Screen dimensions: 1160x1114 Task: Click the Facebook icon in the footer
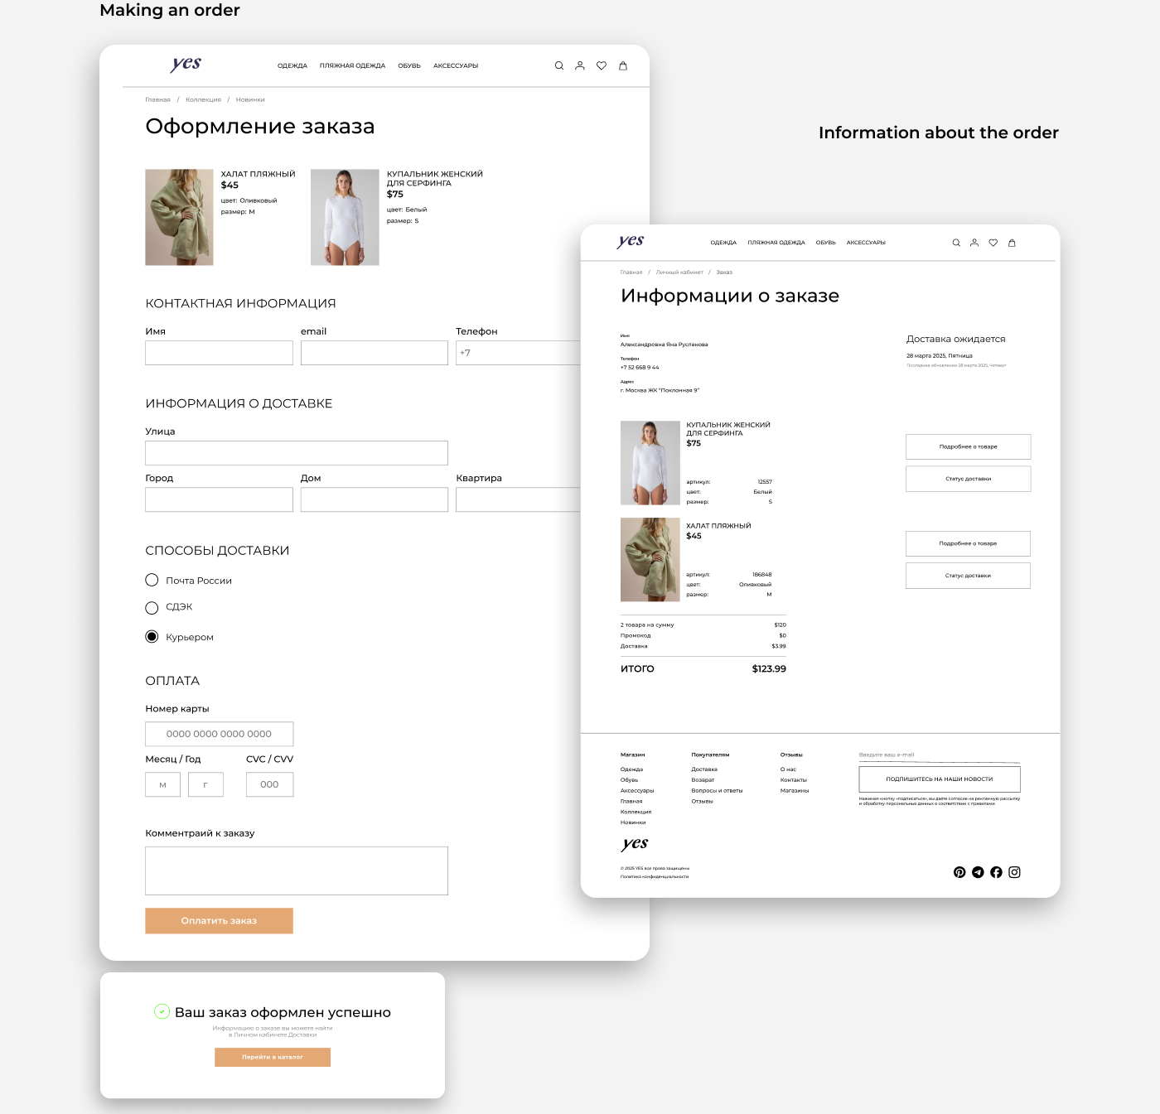click(x=996, y=872)
